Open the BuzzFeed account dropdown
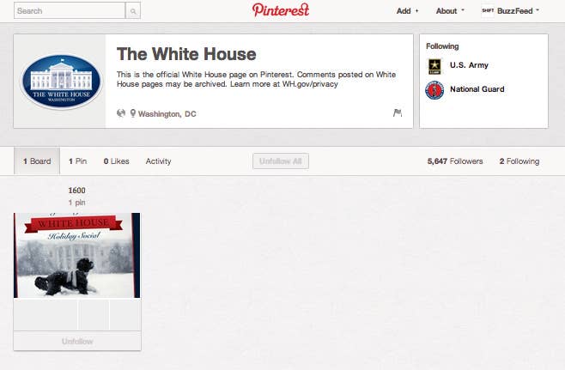 click(x=518, y=11)
